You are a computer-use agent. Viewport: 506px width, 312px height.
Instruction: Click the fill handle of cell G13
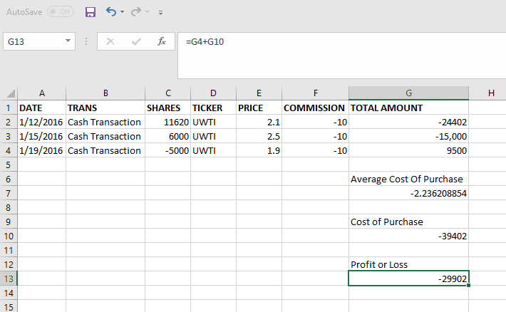pos(468,285)
